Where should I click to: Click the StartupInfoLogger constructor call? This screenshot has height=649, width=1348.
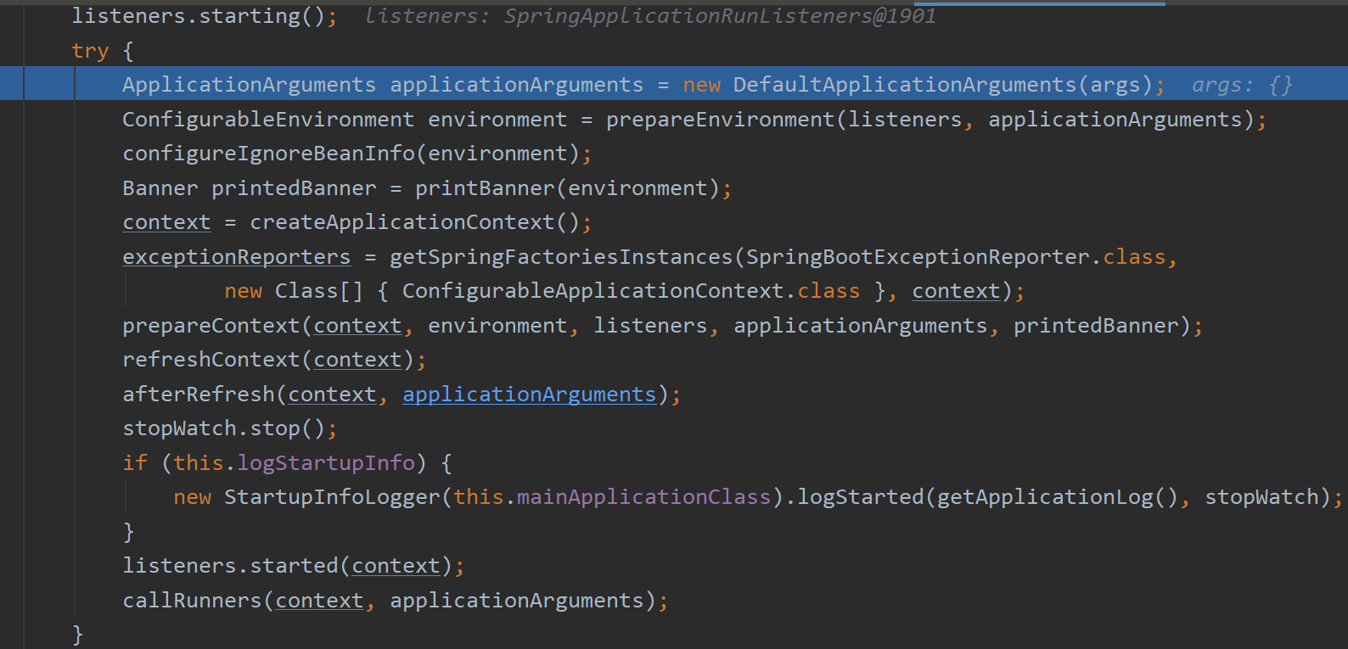[332, 497]
